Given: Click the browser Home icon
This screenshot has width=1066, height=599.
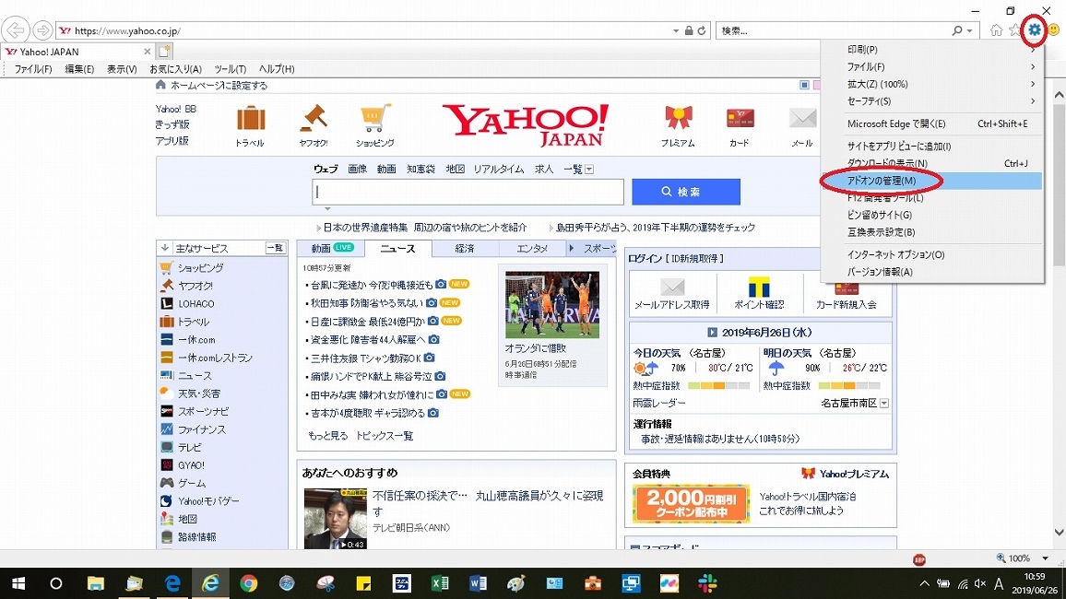Looking at the screenshot, I should [x=996, y=29].
